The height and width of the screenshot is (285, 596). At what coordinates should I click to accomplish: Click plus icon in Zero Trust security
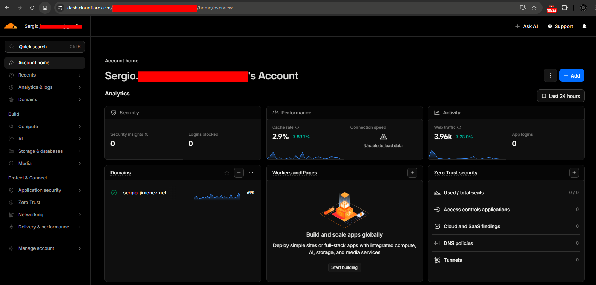coord(574,173)
